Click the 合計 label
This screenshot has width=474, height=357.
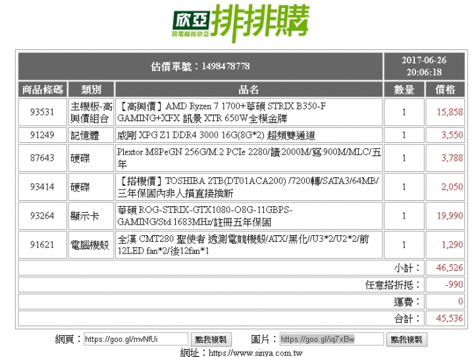coord(408,319)
